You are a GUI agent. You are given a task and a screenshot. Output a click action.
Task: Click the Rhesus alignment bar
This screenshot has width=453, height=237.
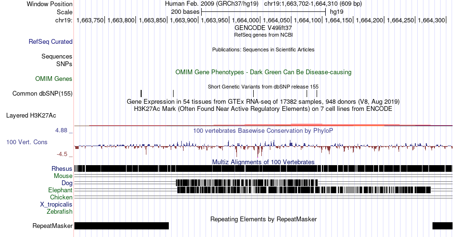click(x=263, y=168)
